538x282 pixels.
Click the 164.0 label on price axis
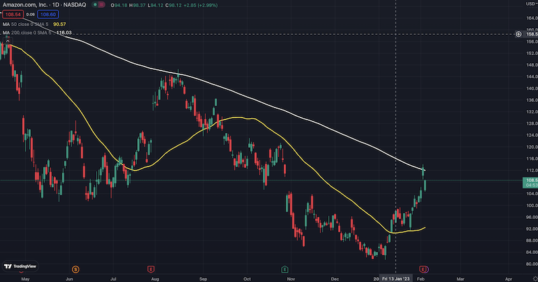532,18
